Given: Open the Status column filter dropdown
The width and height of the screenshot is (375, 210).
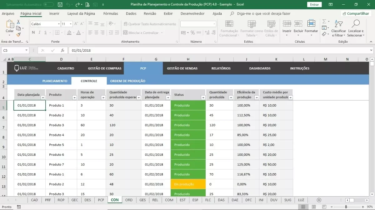Looking at the screenshot, I should click(203, 98).
